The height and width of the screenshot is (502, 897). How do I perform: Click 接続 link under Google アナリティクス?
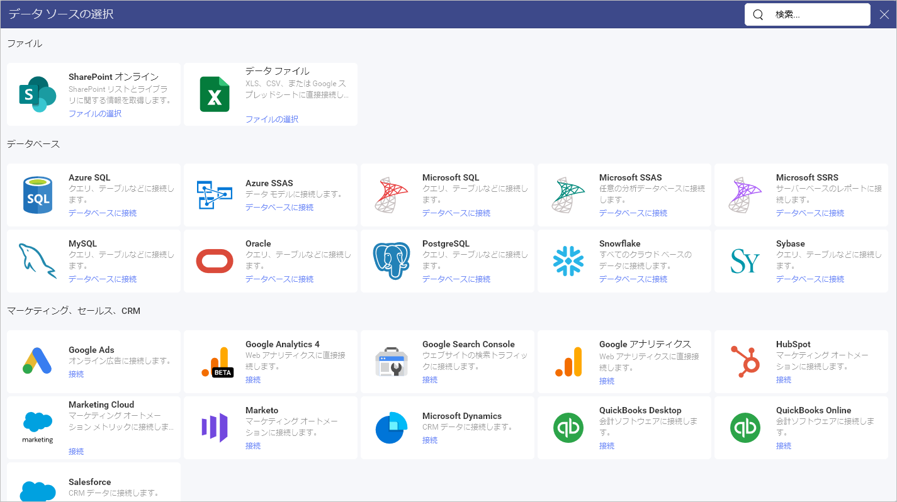(607, 381)
